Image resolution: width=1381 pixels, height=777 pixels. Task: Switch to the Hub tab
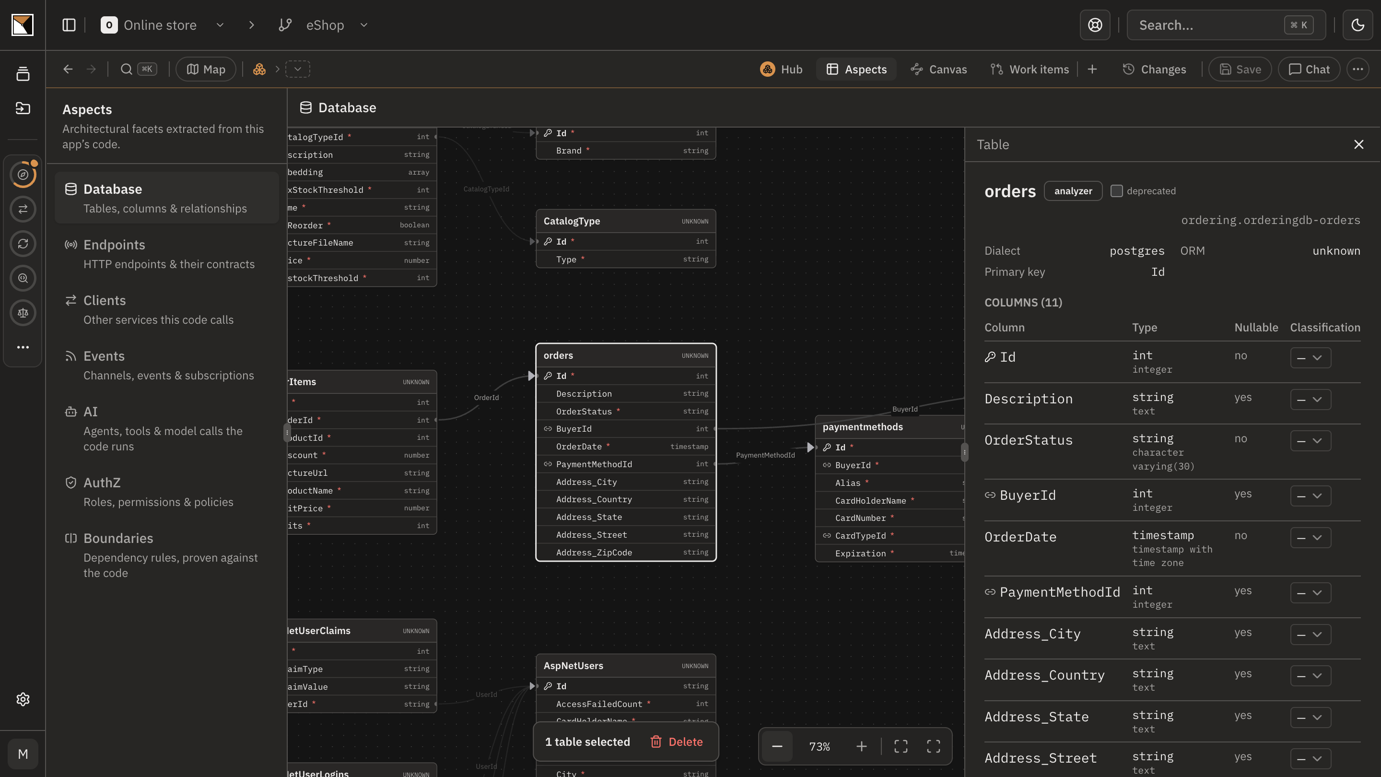pyautogui.click(x=781, y=69)
